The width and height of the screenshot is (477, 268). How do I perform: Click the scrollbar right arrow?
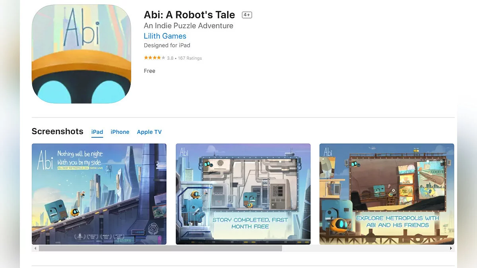(451, 248)
